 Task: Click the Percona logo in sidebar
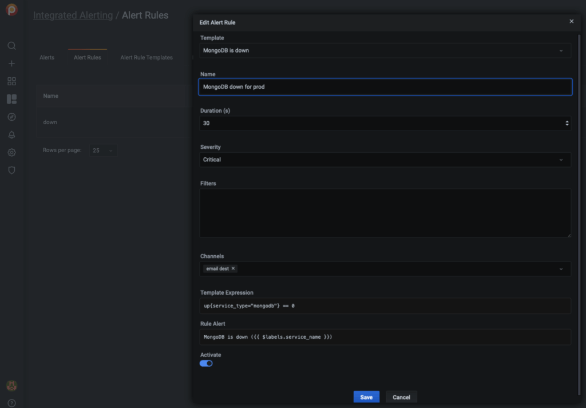(11, 10)
